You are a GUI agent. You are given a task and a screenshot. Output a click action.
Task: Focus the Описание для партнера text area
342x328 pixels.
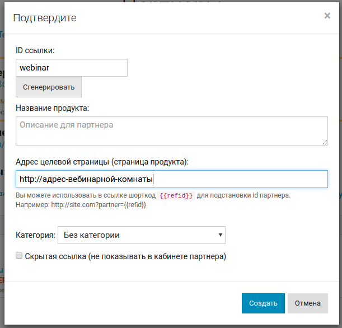point(171,131)
